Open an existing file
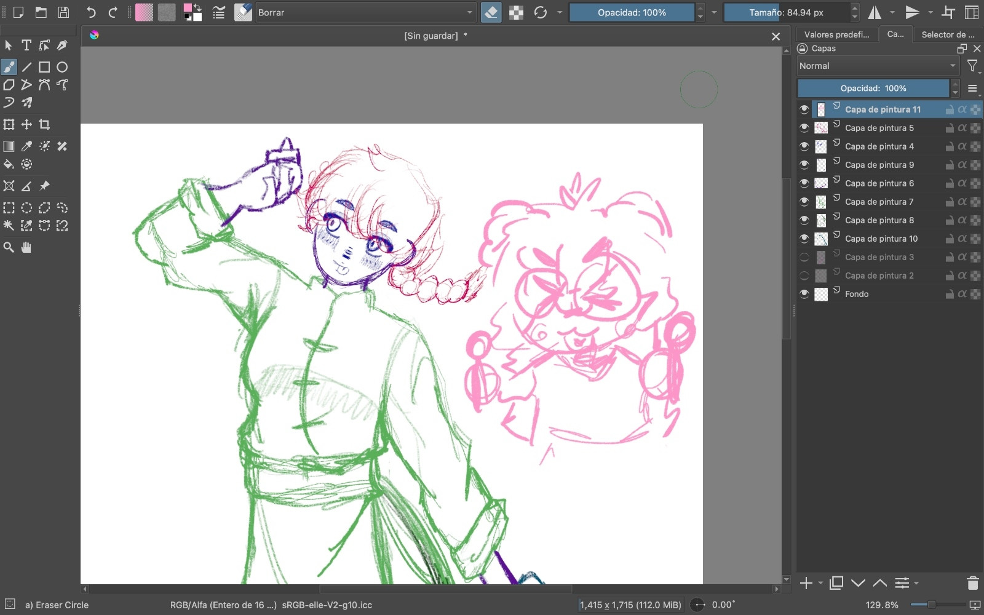This screenshot has width=984, height=615. [x=41, y=12]
